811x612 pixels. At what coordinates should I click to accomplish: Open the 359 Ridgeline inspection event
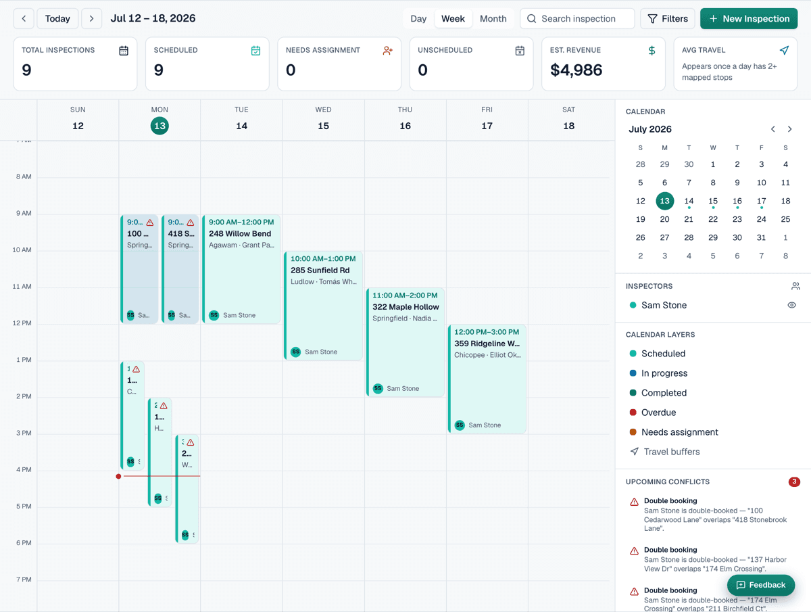487,379
